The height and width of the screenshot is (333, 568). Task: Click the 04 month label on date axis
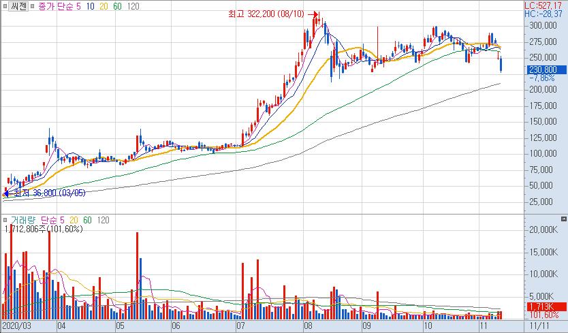[61, 326]
